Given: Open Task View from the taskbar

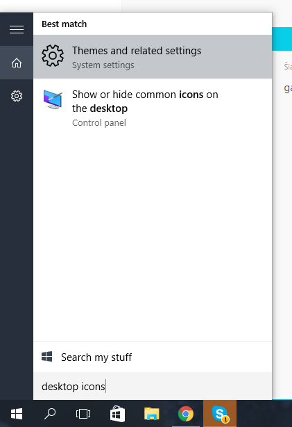Looking at the screenshot, I should (83, 414).
